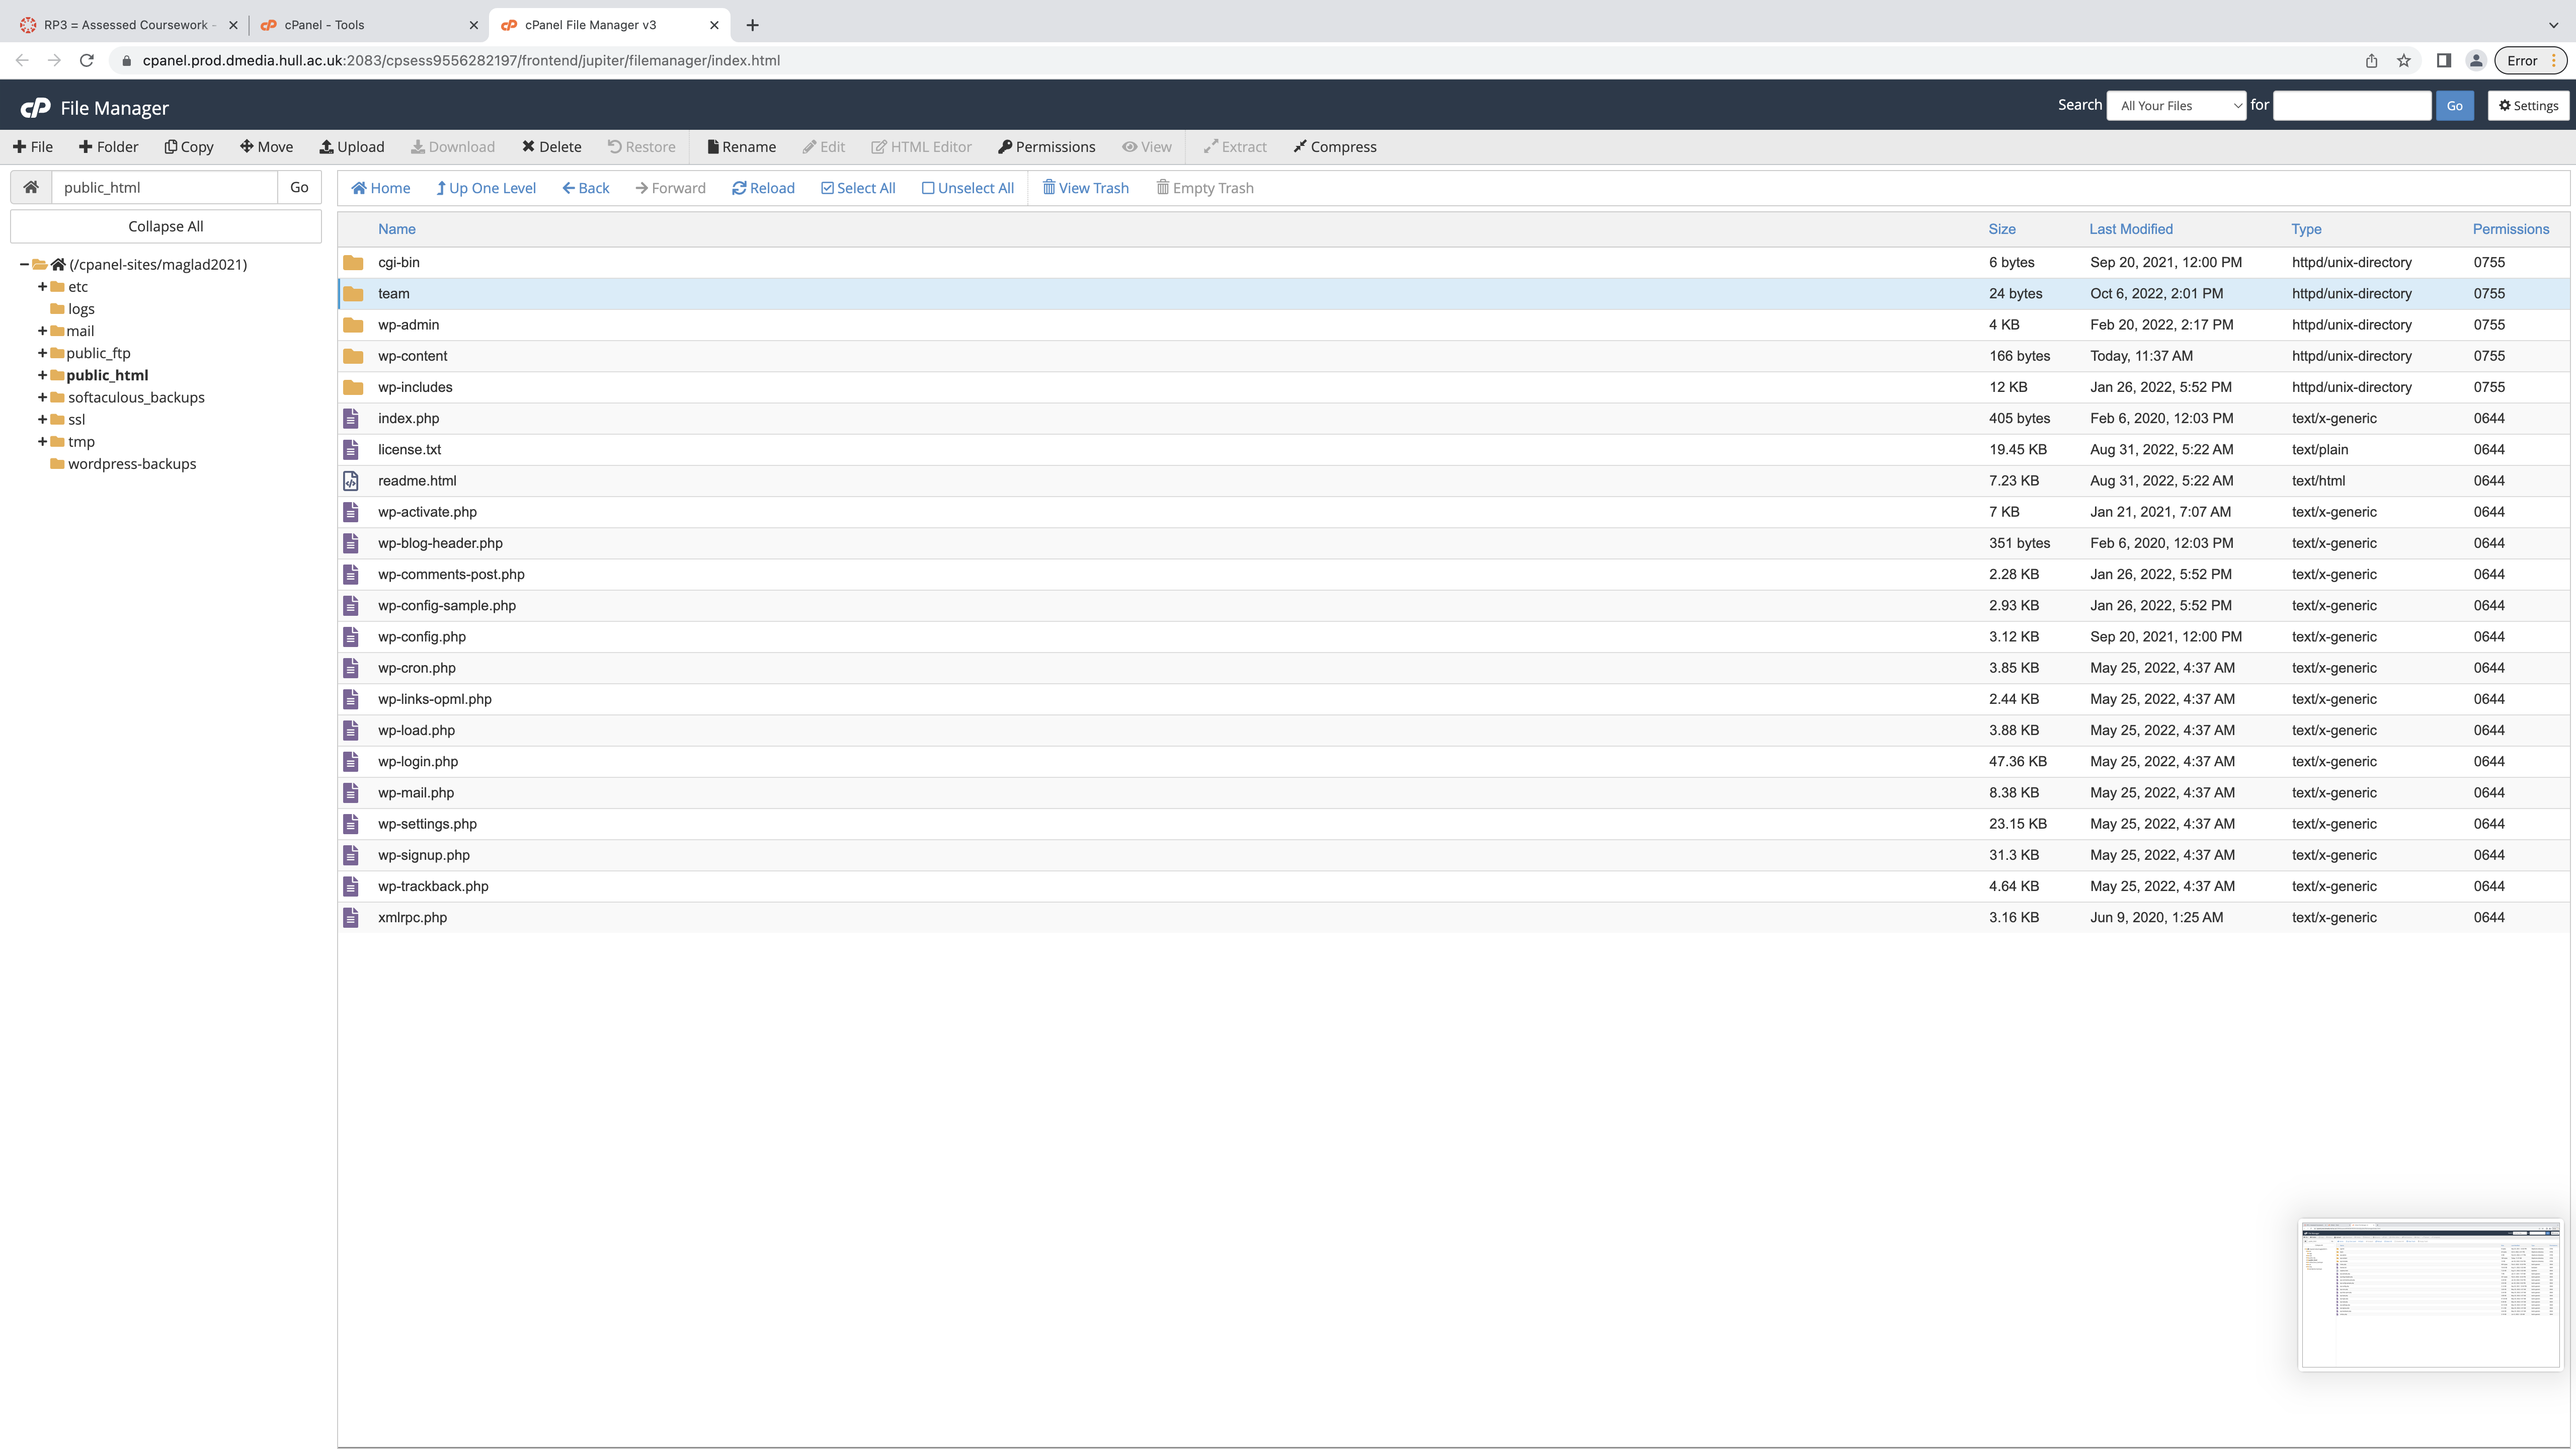Click the Copy toolbar button
Image resolution: width=2576 pixels, height=1449 pixels.
click(189, 147)
